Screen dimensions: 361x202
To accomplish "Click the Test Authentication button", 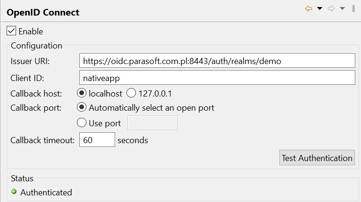I will pyautogui.click(x=317, y=158).
